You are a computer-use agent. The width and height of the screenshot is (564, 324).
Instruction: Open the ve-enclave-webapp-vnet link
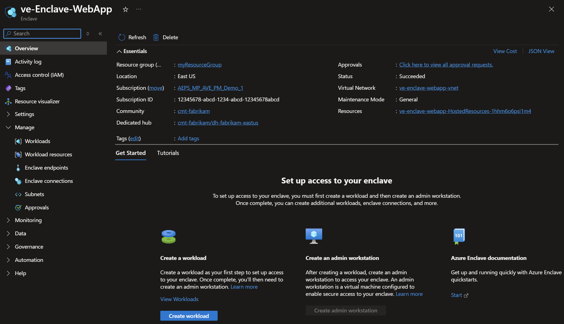tap(429, 88)
